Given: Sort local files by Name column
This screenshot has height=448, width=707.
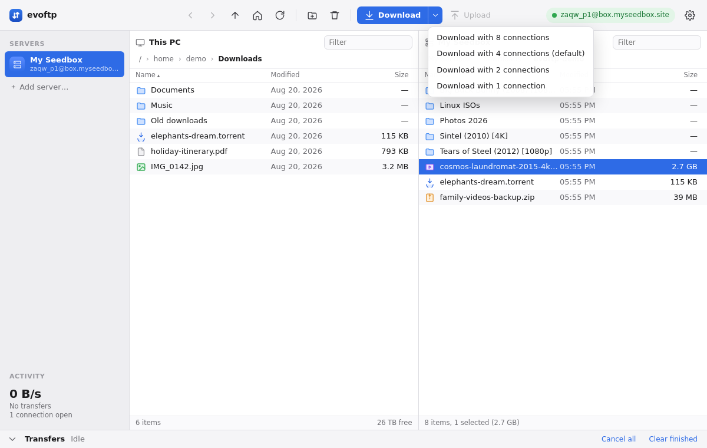Looking at the screenshot, I should pos(147,75).
